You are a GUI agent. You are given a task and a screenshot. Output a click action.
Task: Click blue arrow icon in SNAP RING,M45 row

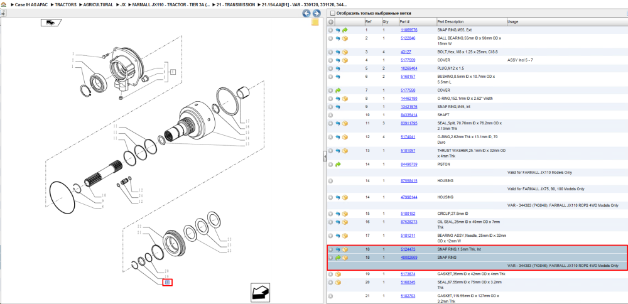pyautogui.click(x=338, y=107)
